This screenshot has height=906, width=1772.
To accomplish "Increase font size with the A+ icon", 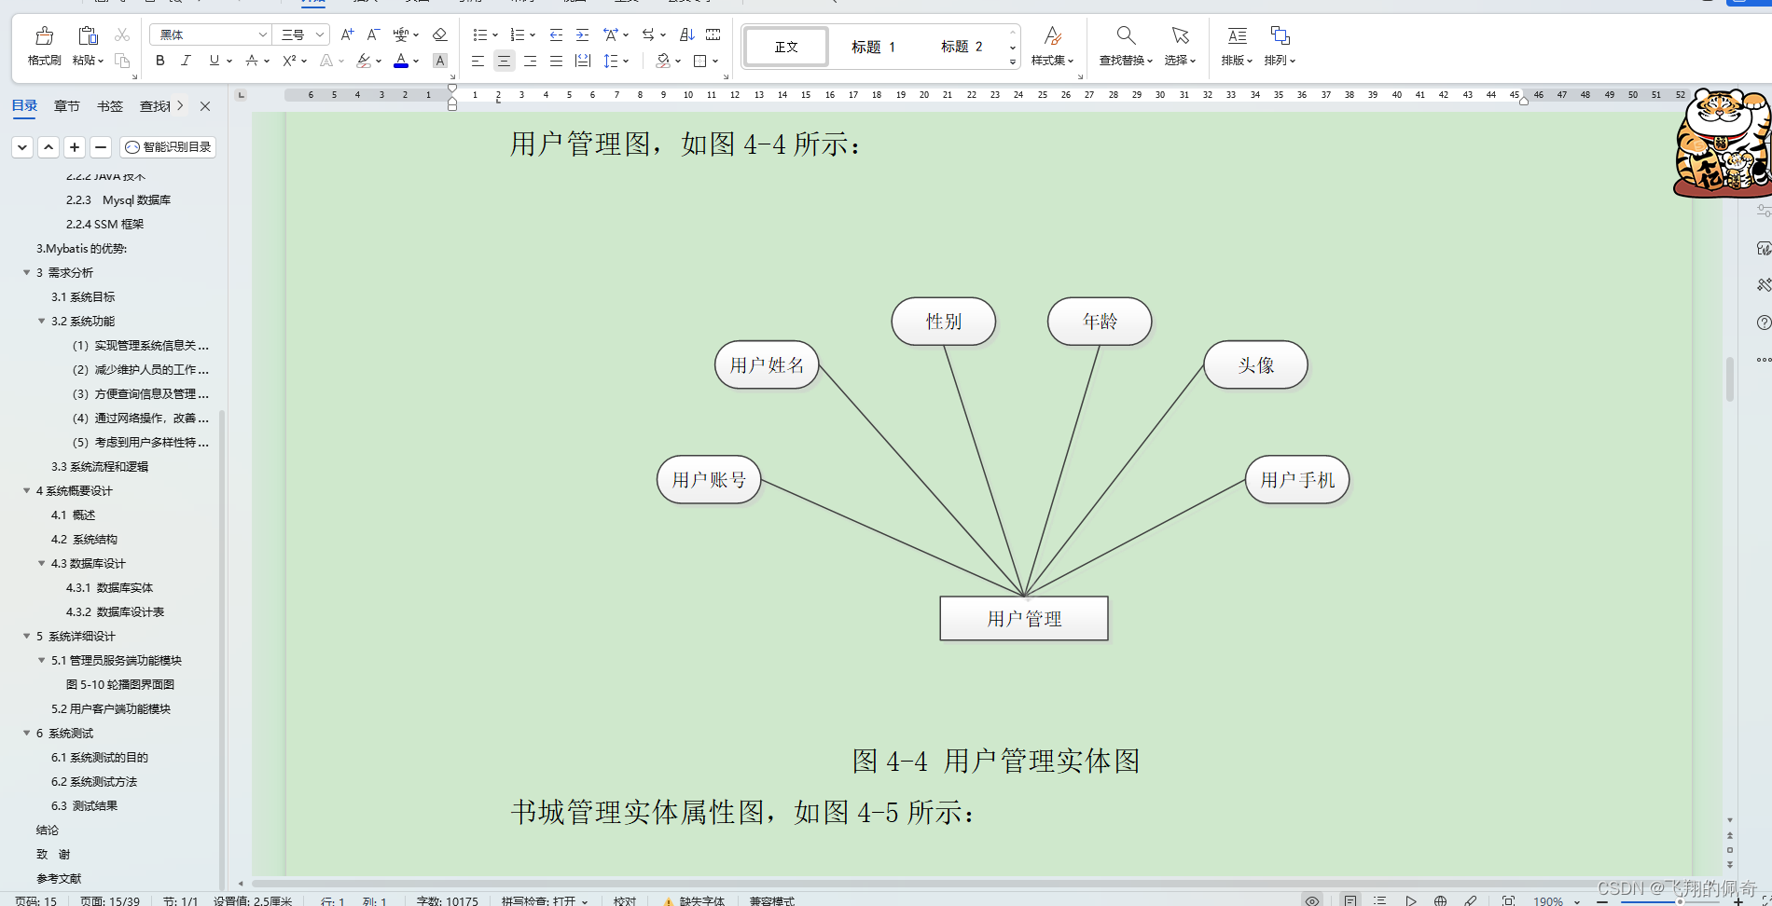I will pyautogui.click(x=347, y=34).
